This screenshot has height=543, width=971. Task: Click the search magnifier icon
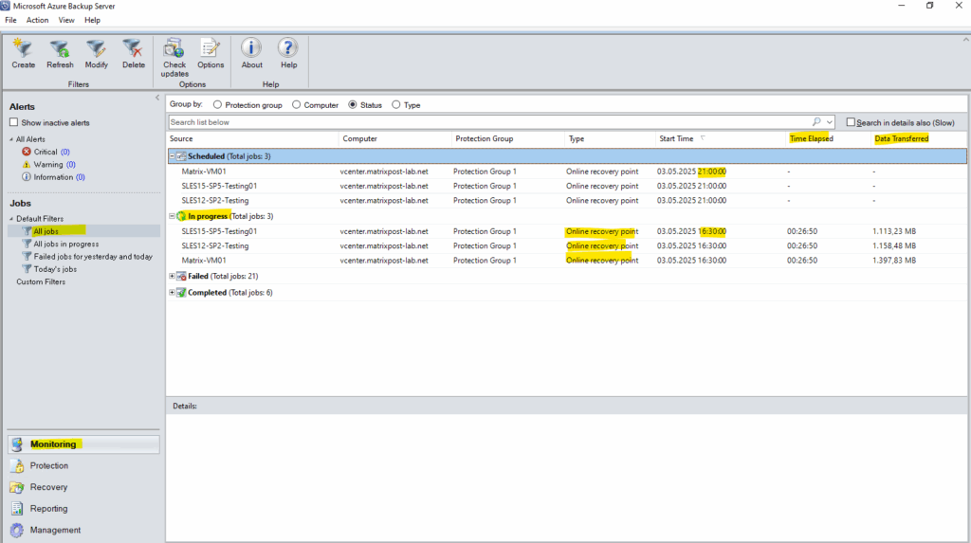pyautogui.click(x=816, y=122)
